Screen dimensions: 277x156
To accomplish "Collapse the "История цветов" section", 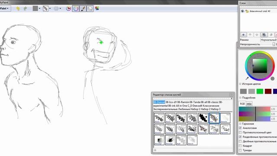I will tap(240, 84).
